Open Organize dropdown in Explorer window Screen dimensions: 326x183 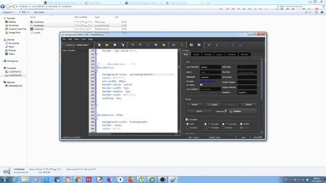[x=8, y=12]
